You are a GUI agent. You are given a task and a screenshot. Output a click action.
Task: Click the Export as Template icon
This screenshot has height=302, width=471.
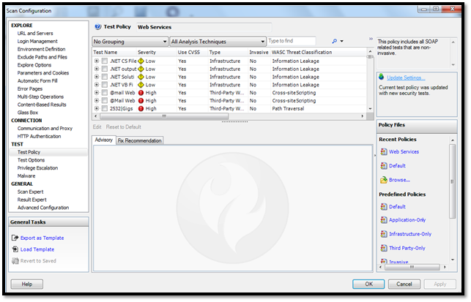point(15,238)
